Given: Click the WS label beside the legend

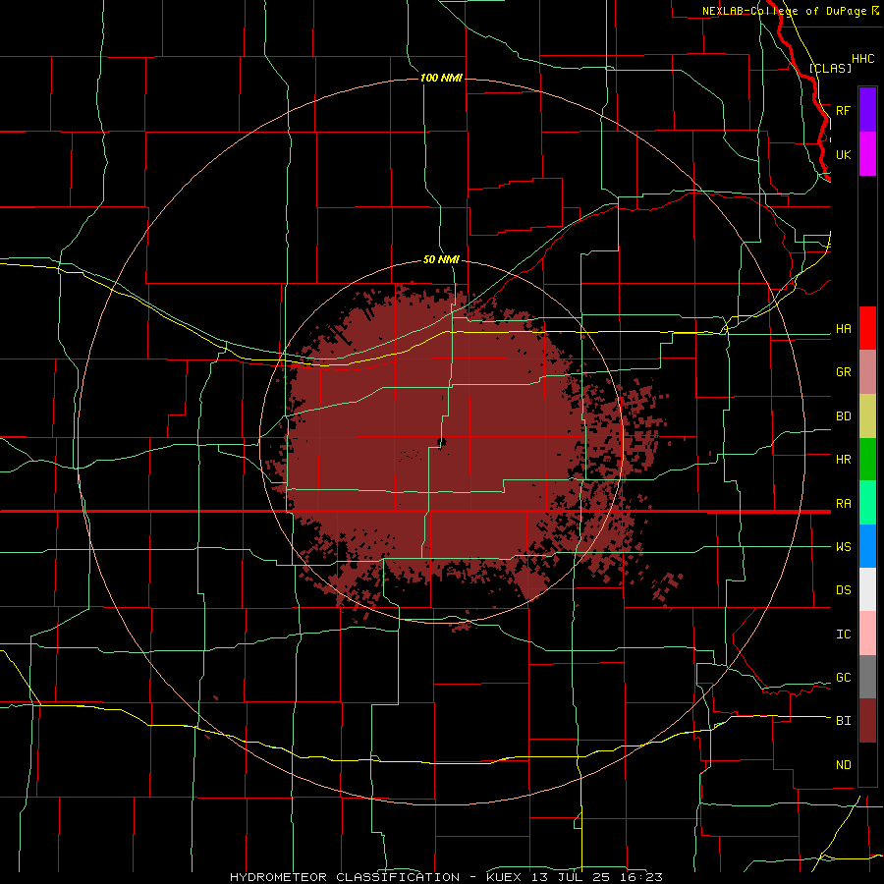Looking at the screenshot, I should point(843,546).
